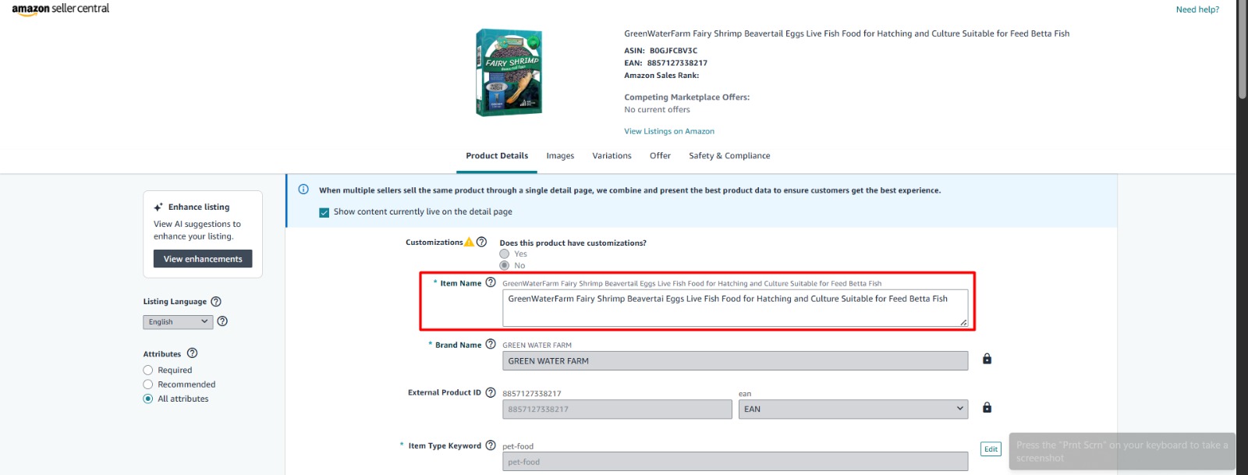Open the Listing Language English dropdown
1248x475 pixels.
[x=178, y=322]
